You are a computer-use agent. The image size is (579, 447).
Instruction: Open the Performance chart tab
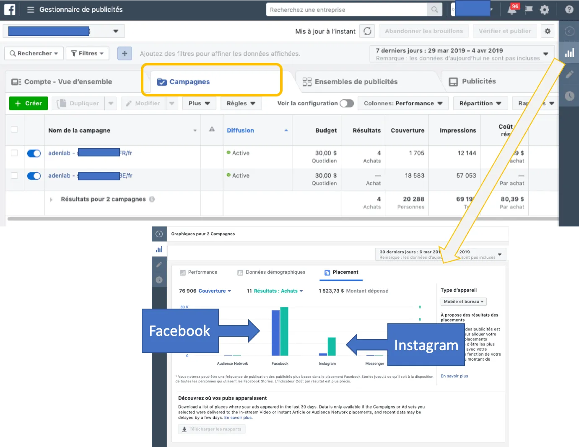click(x=198, y=272)
